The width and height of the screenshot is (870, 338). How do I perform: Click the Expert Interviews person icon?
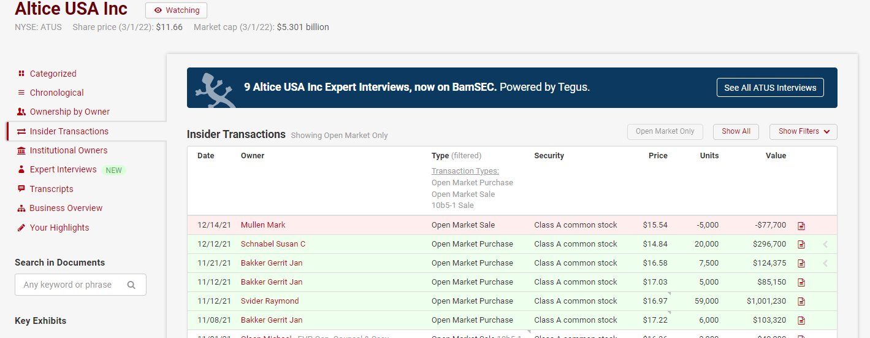tap(21, 169)
